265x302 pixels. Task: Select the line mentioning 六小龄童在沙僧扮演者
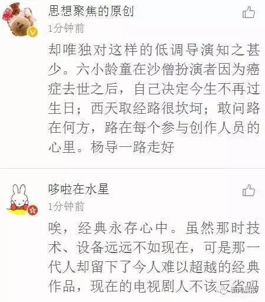[x=154, y=70]
